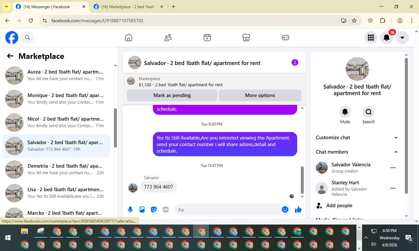This screenshot has height=251, width=419.
Task: Open the emoji picker in message box
Action: (x=285, y=209)
